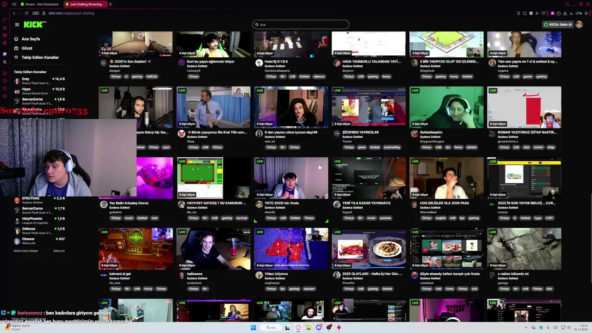
Task: Open X icon in browser sidebar
Action: [x=5, y=62]
